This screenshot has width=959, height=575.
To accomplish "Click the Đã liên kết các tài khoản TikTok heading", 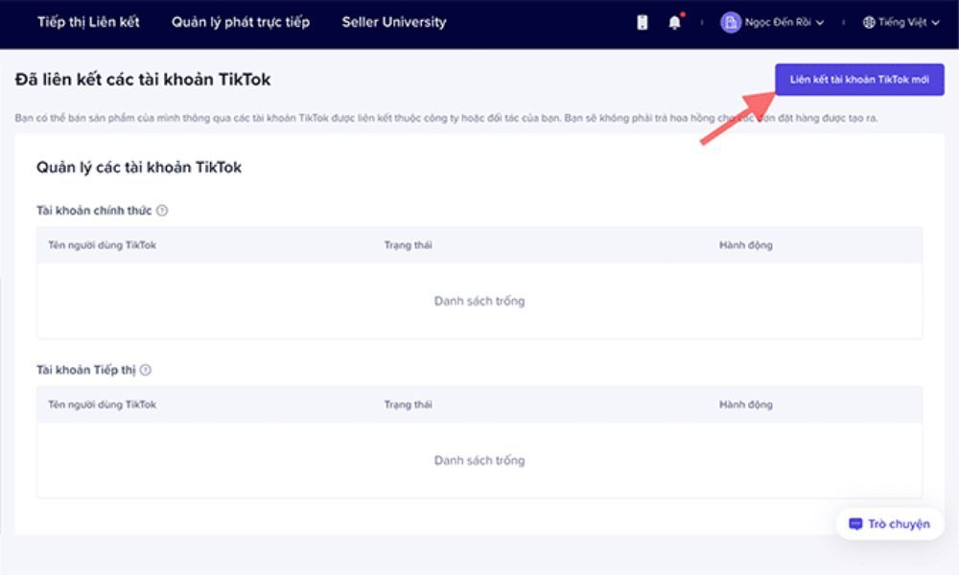I will coord(143,80).
